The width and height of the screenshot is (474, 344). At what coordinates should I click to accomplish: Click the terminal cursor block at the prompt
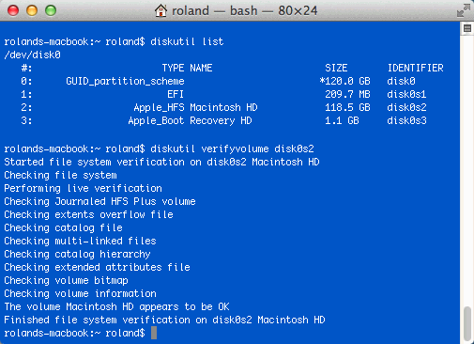[x=154, y=333]
